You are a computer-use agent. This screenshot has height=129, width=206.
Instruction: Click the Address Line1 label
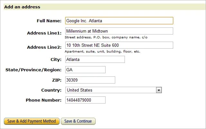pos(44,33)
